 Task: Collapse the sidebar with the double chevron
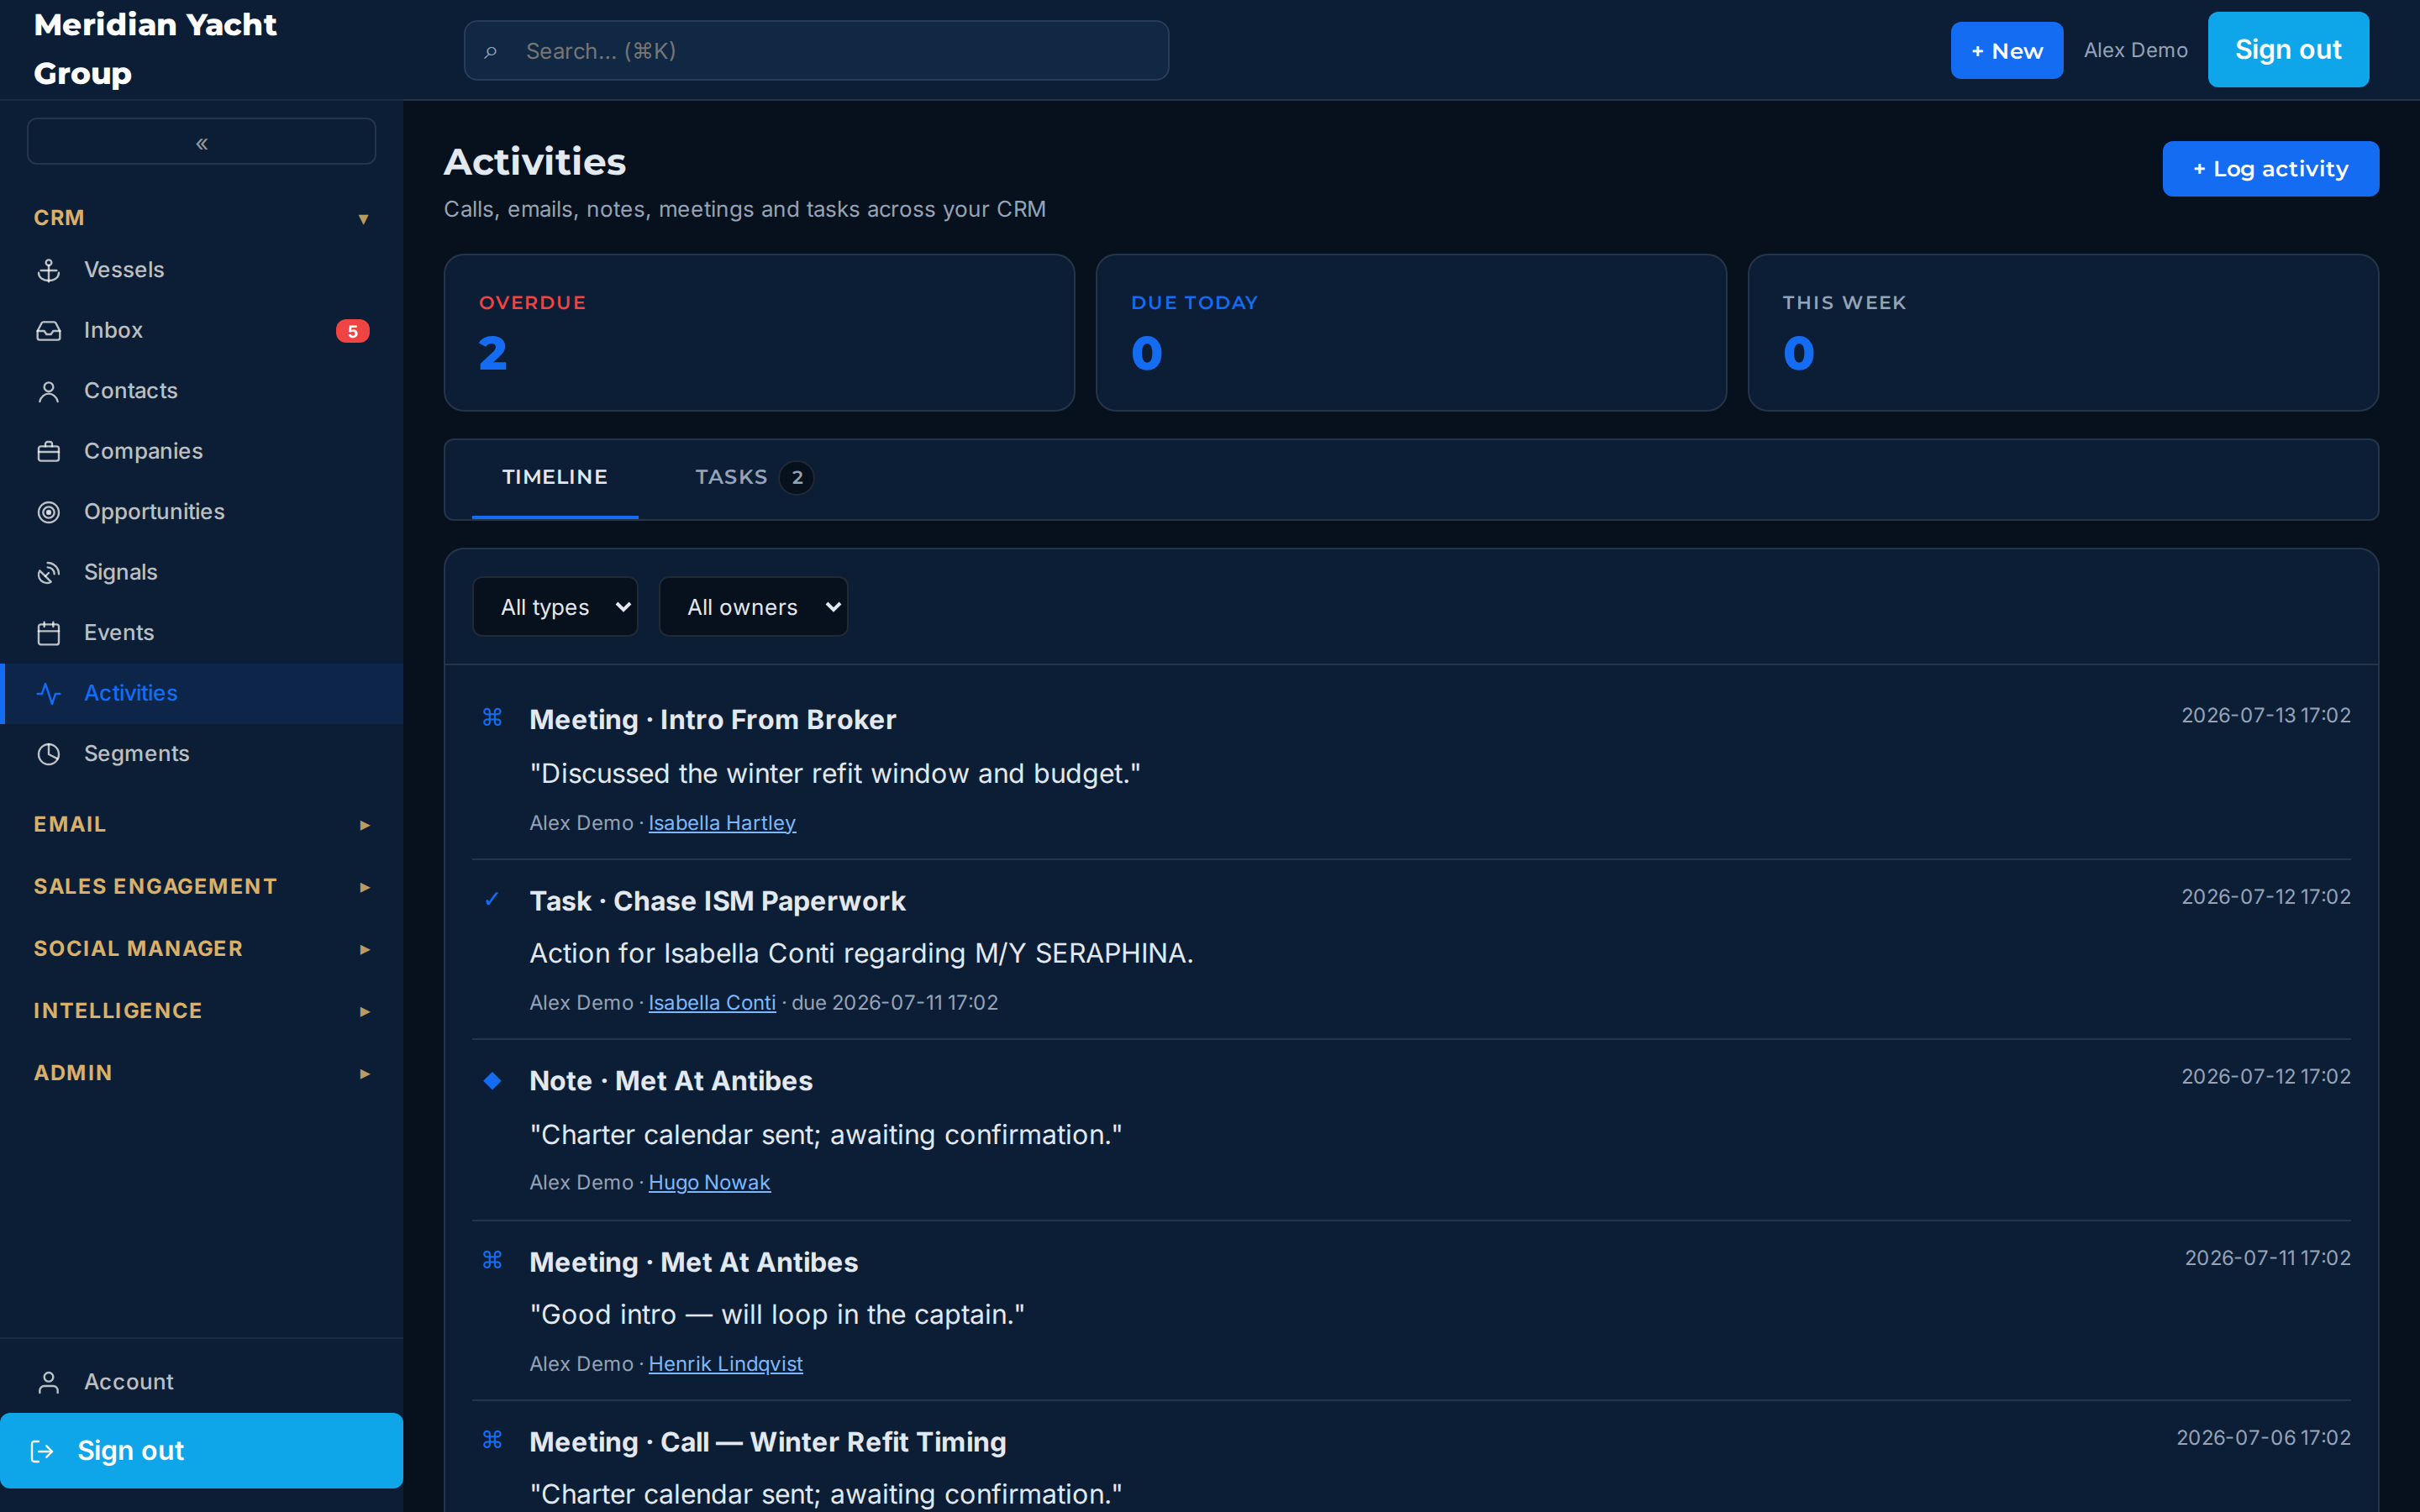202,142
